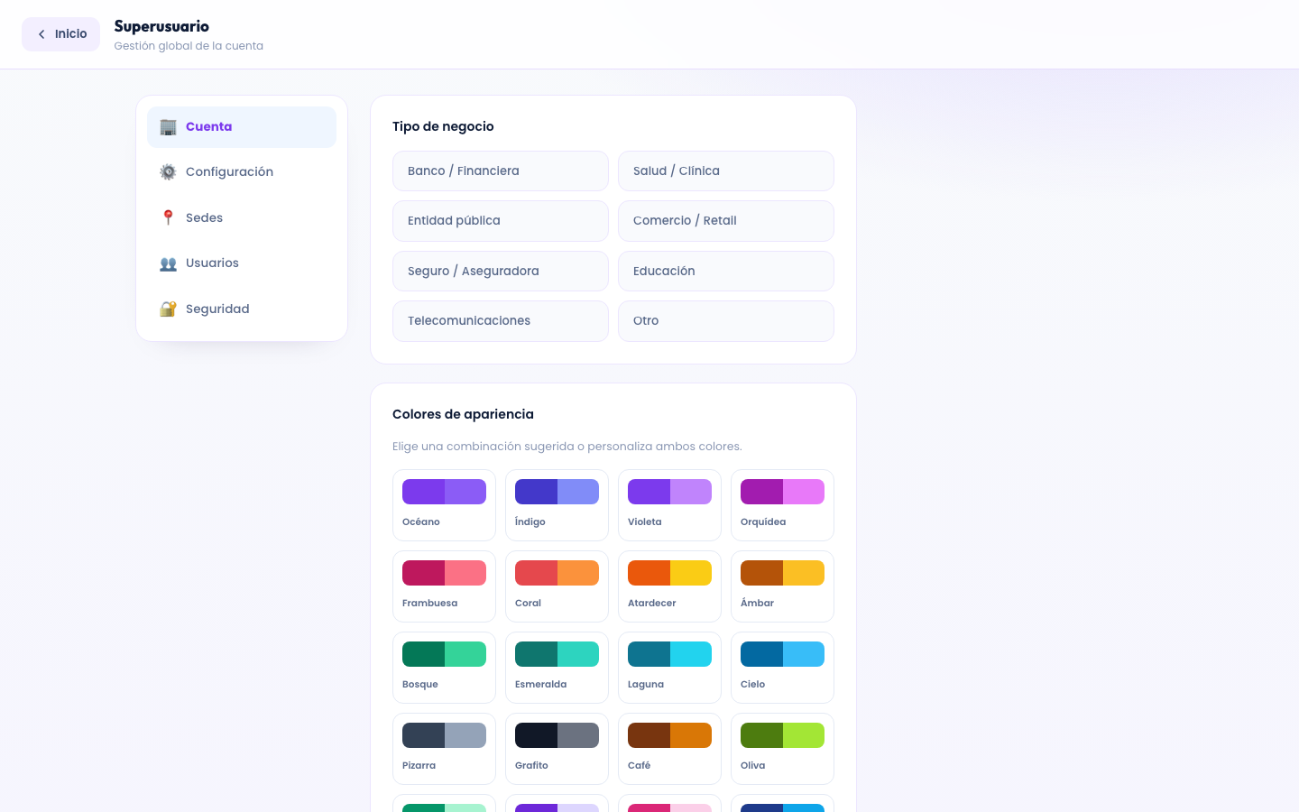Screen dimensions: 1299x812
Task: Select Seguro / Aseguradora business type
Action: pos(501,271)
